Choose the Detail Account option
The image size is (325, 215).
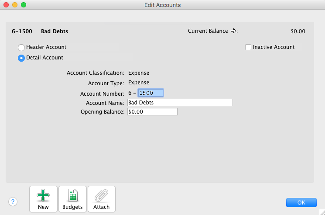[x=21, y=58]
